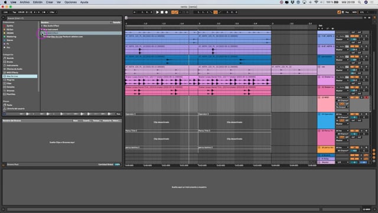Adjust Cantidad Global 100% groove amount
Screen dimensions: 378x213
[x=117, y=164]
